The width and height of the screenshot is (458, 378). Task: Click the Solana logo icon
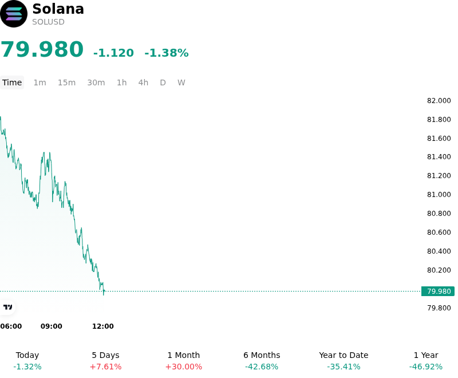tap(13, 14)
